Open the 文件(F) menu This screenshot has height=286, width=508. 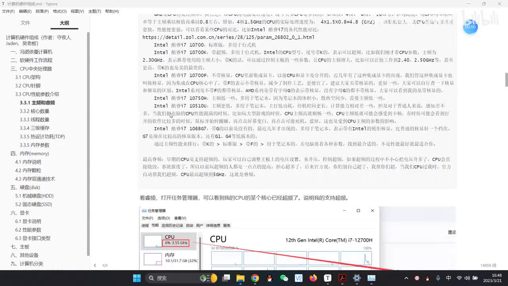(x=8, y=11)
